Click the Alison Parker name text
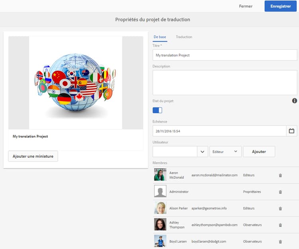The image size is (299, 249). coord(179,208)
